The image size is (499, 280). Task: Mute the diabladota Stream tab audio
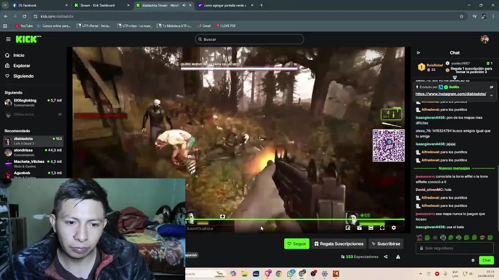click(x=184, y=5)
